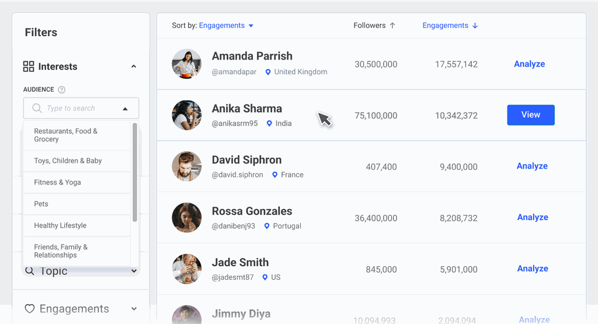
Task: Close the Audience dropdown using its arrow
Action: coord(125,109)
